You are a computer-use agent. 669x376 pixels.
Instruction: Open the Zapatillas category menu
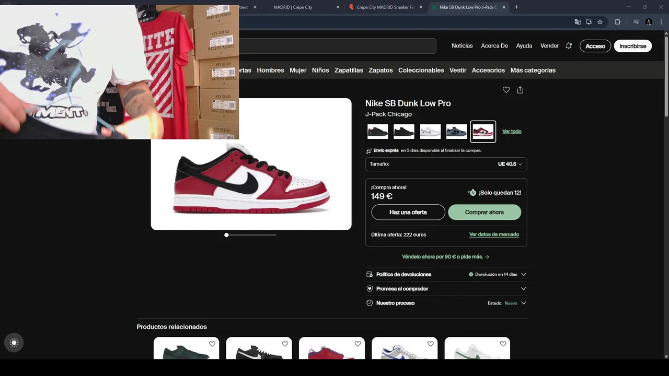pos(349,70)
